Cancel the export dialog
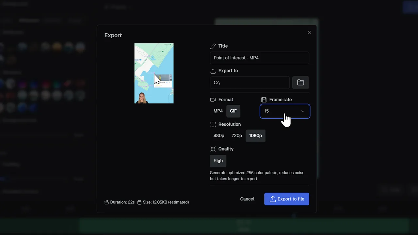 (x=247, y=199)
